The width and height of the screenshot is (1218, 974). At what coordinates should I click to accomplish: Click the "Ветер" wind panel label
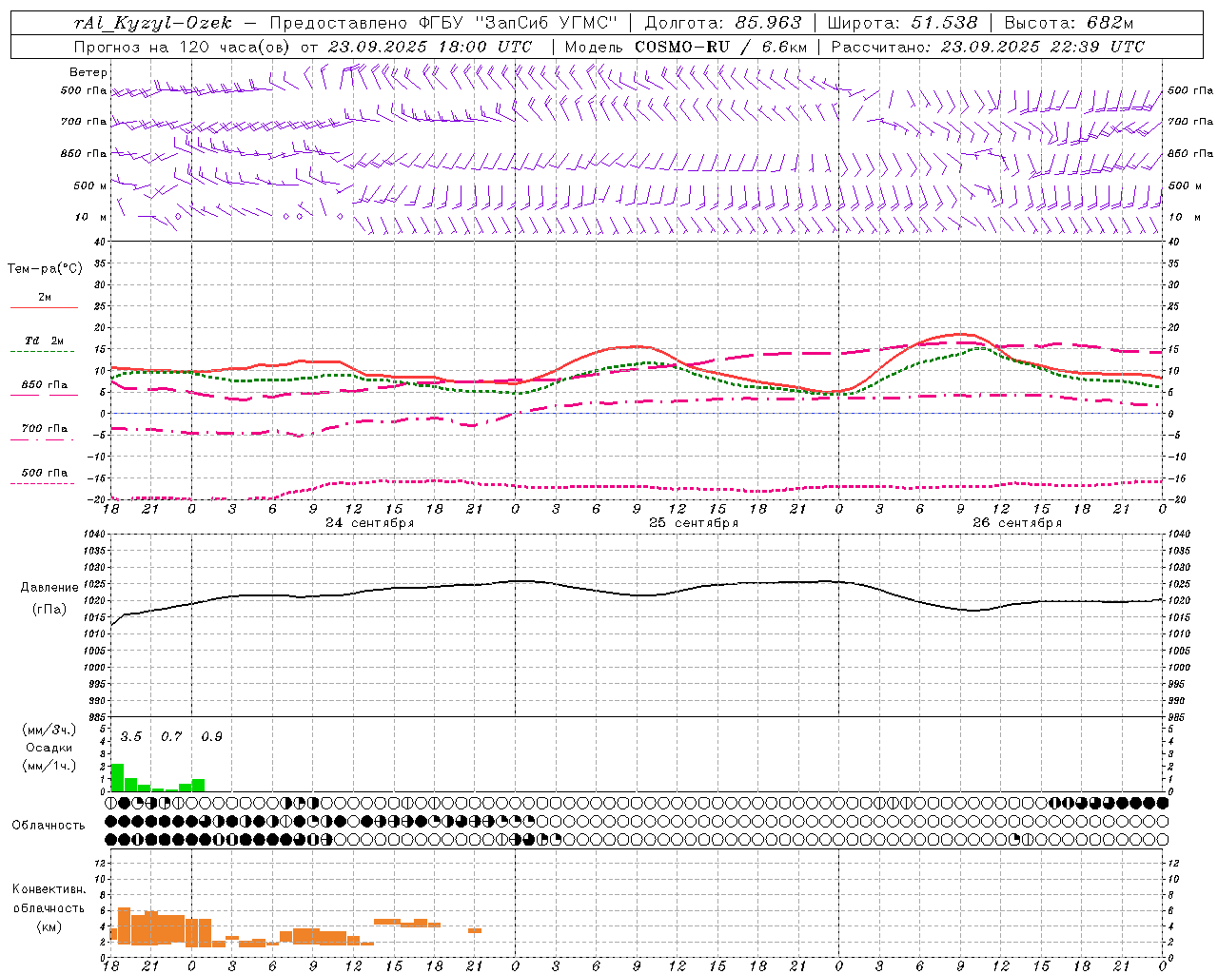tap(88, 72)
